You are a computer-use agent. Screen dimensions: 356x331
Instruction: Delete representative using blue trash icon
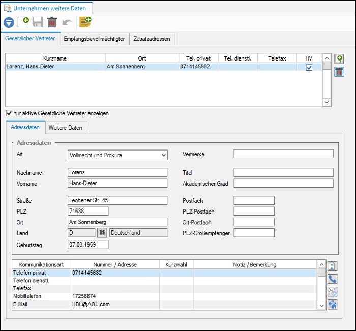pyautogui.click(x=339, y=72)
